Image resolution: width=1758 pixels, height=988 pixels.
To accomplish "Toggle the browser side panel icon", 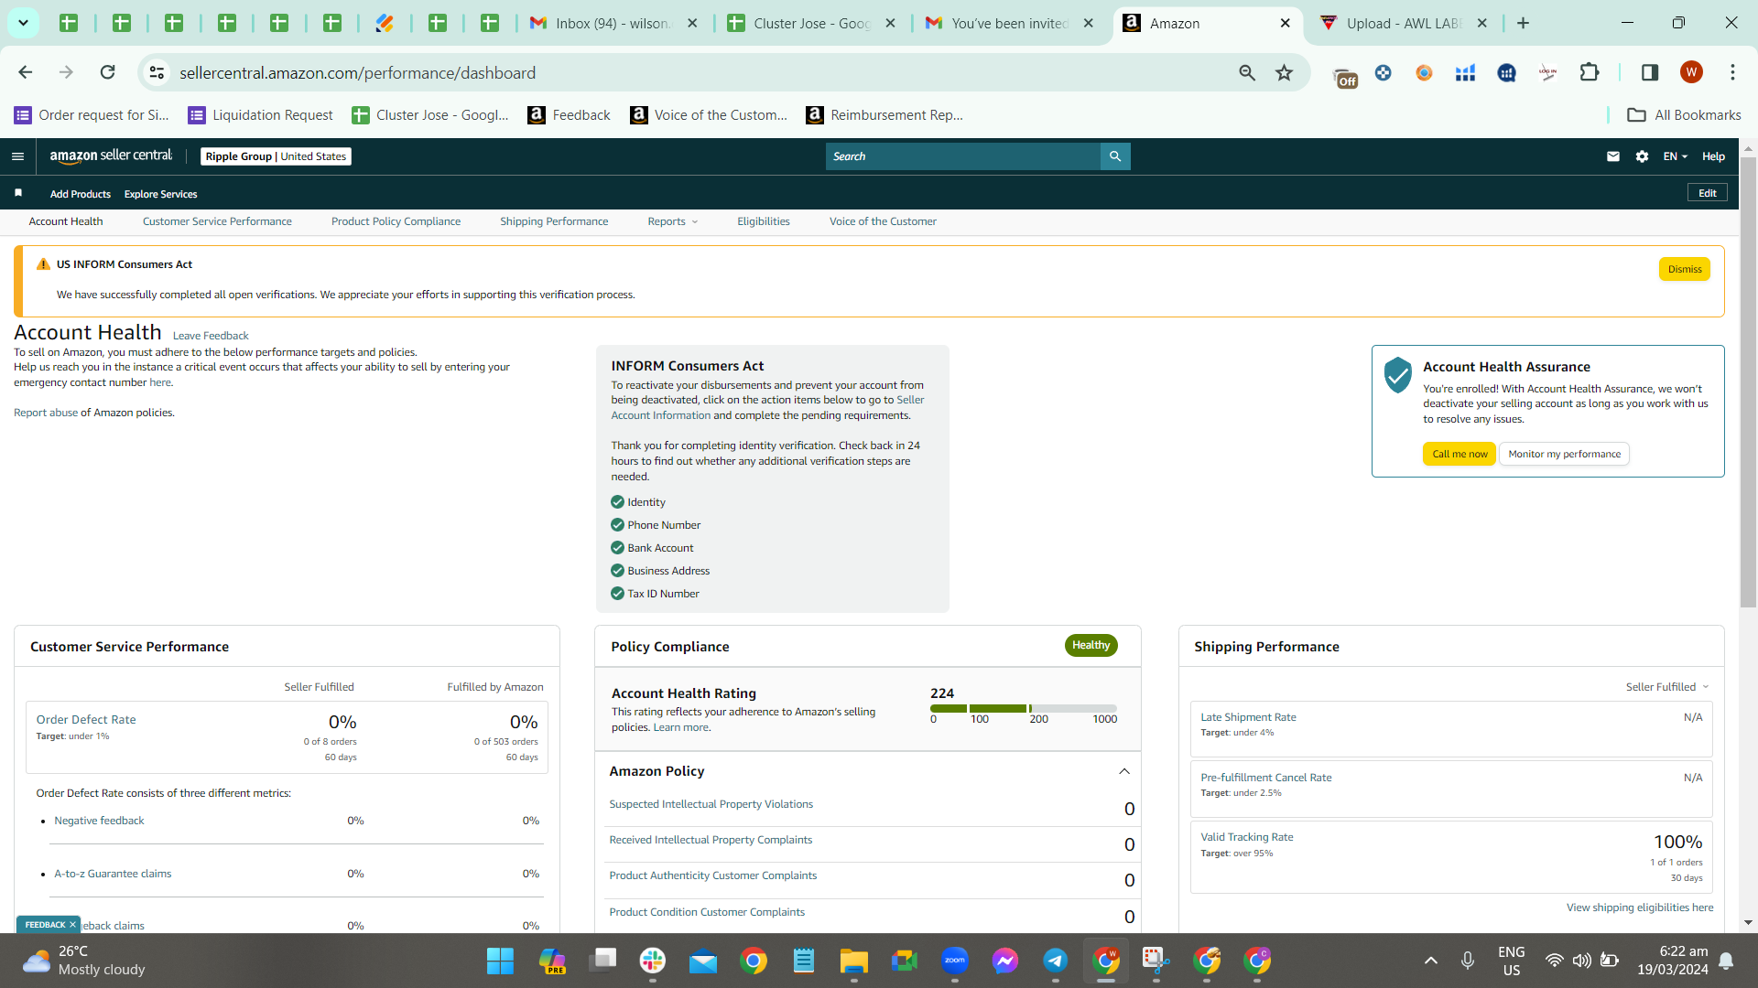I will (1650, 72).
